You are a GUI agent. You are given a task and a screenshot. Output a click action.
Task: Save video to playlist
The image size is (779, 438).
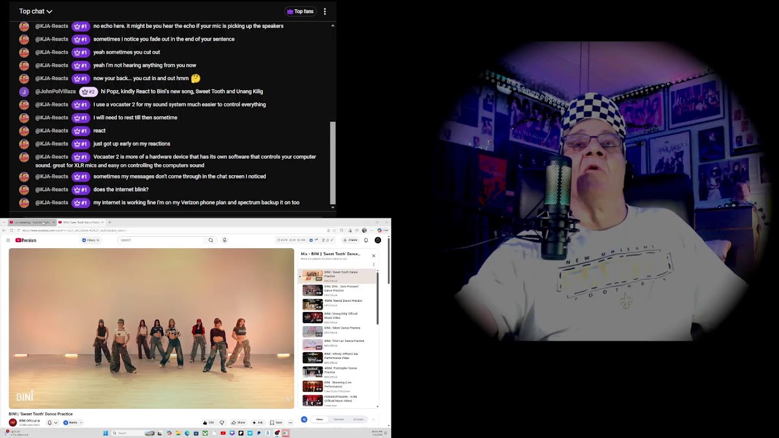coord(276,423)
